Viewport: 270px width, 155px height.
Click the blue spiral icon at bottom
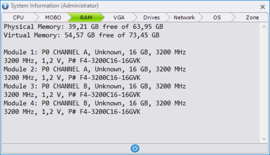coord(135,148)
